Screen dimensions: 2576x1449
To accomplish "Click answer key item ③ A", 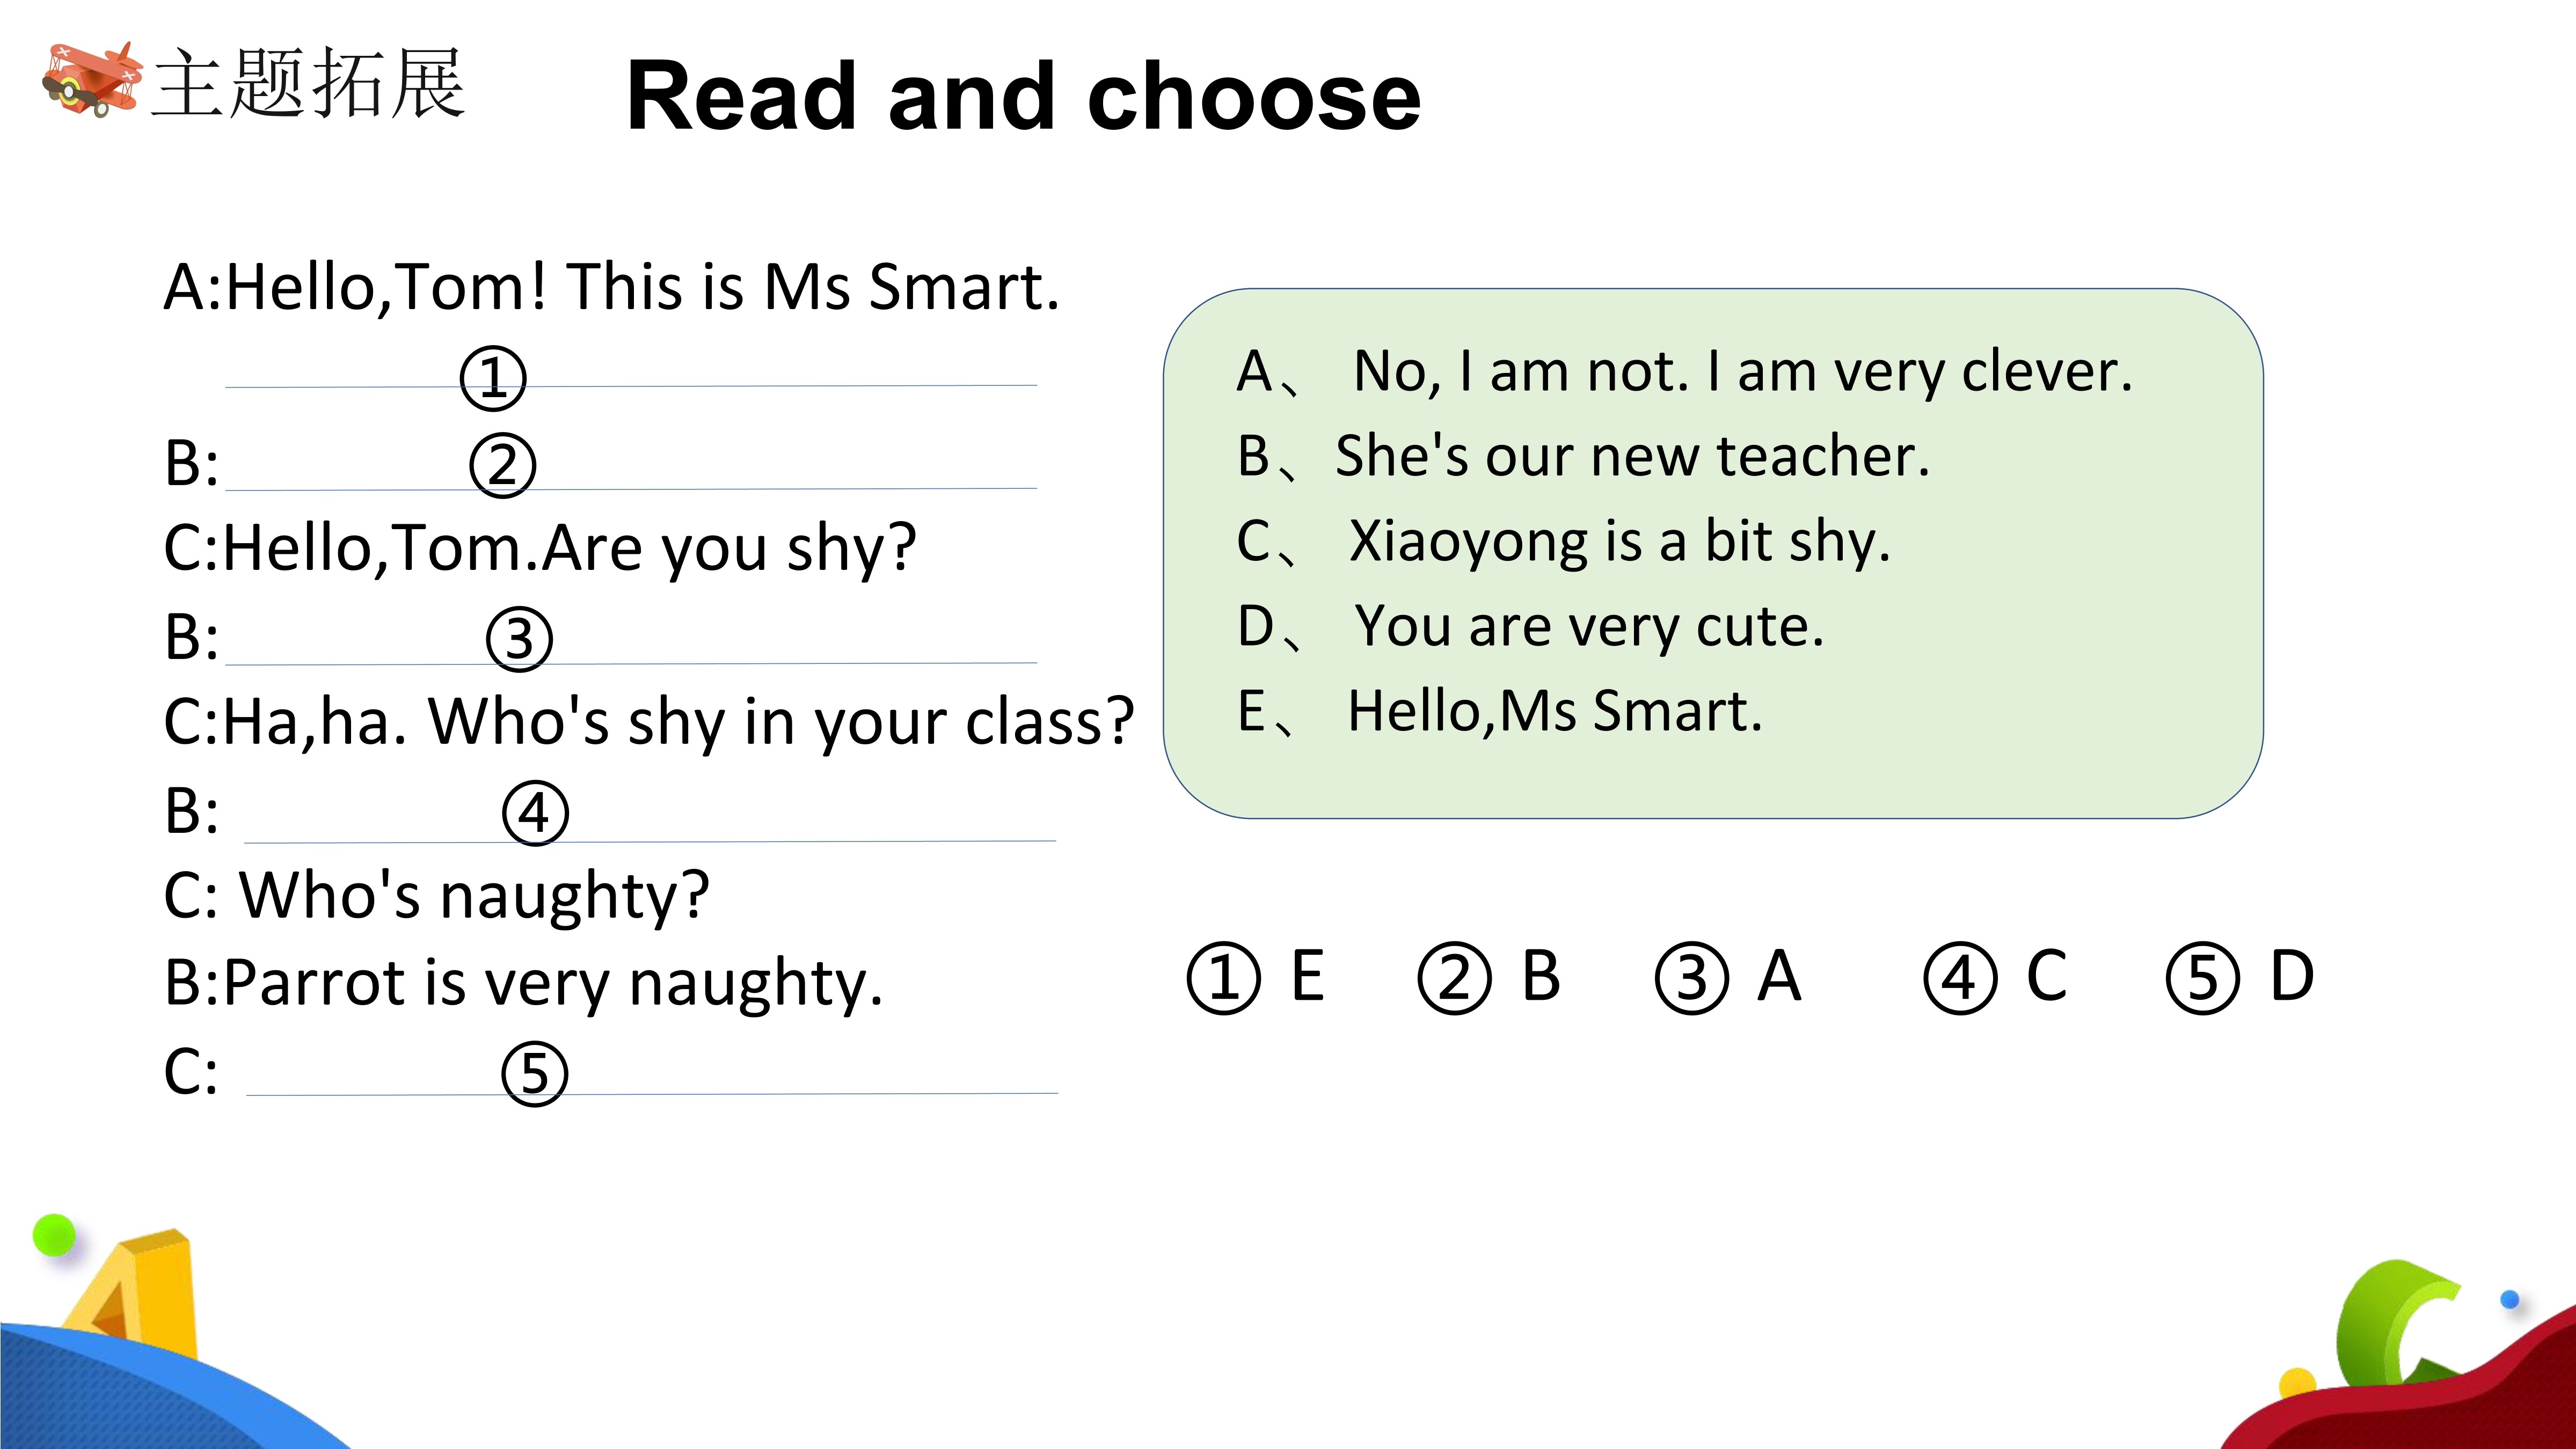I will pos(1729,977).
